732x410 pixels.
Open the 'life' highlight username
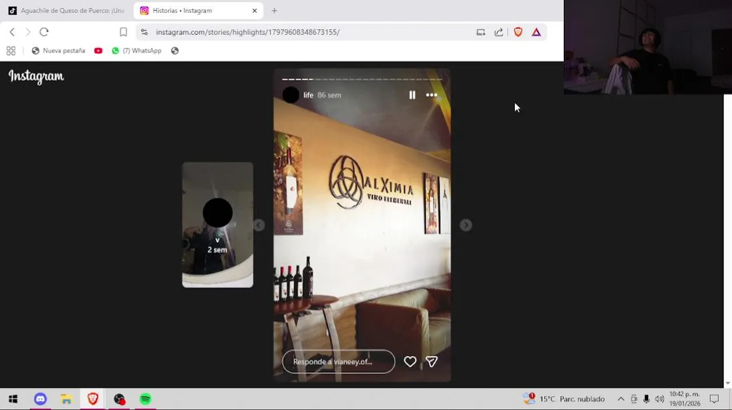[x=308, y=95]
